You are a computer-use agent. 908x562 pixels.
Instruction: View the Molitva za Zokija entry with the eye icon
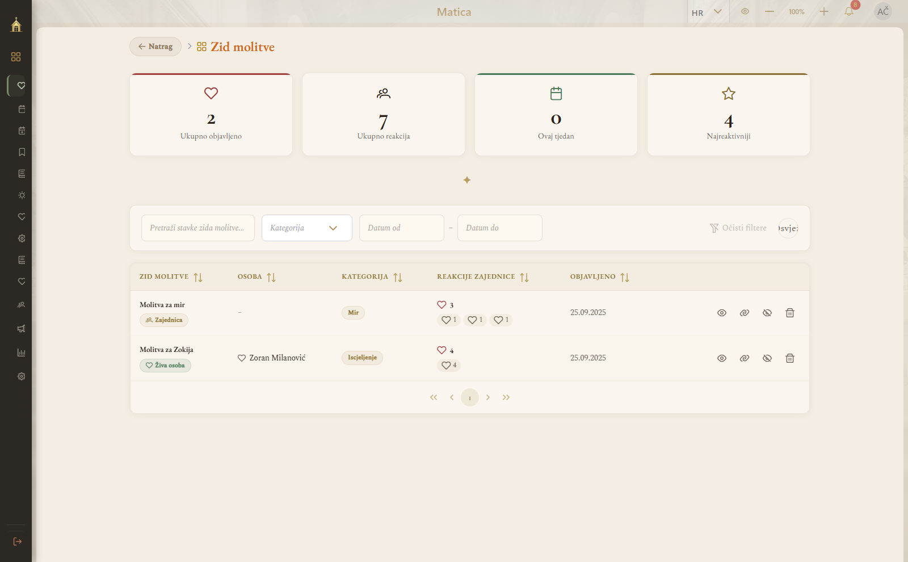coord(722,358)
